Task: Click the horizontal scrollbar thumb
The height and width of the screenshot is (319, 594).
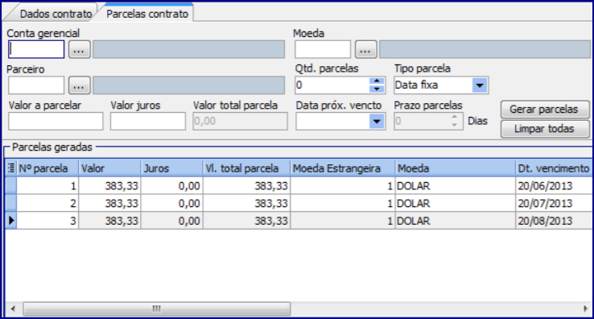Action: pyautogui.click(x=156, y=309)
